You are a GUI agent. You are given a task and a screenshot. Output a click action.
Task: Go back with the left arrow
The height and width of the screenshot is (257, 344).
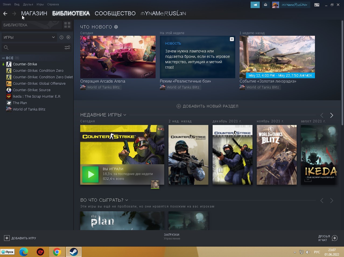coord(5,13)
